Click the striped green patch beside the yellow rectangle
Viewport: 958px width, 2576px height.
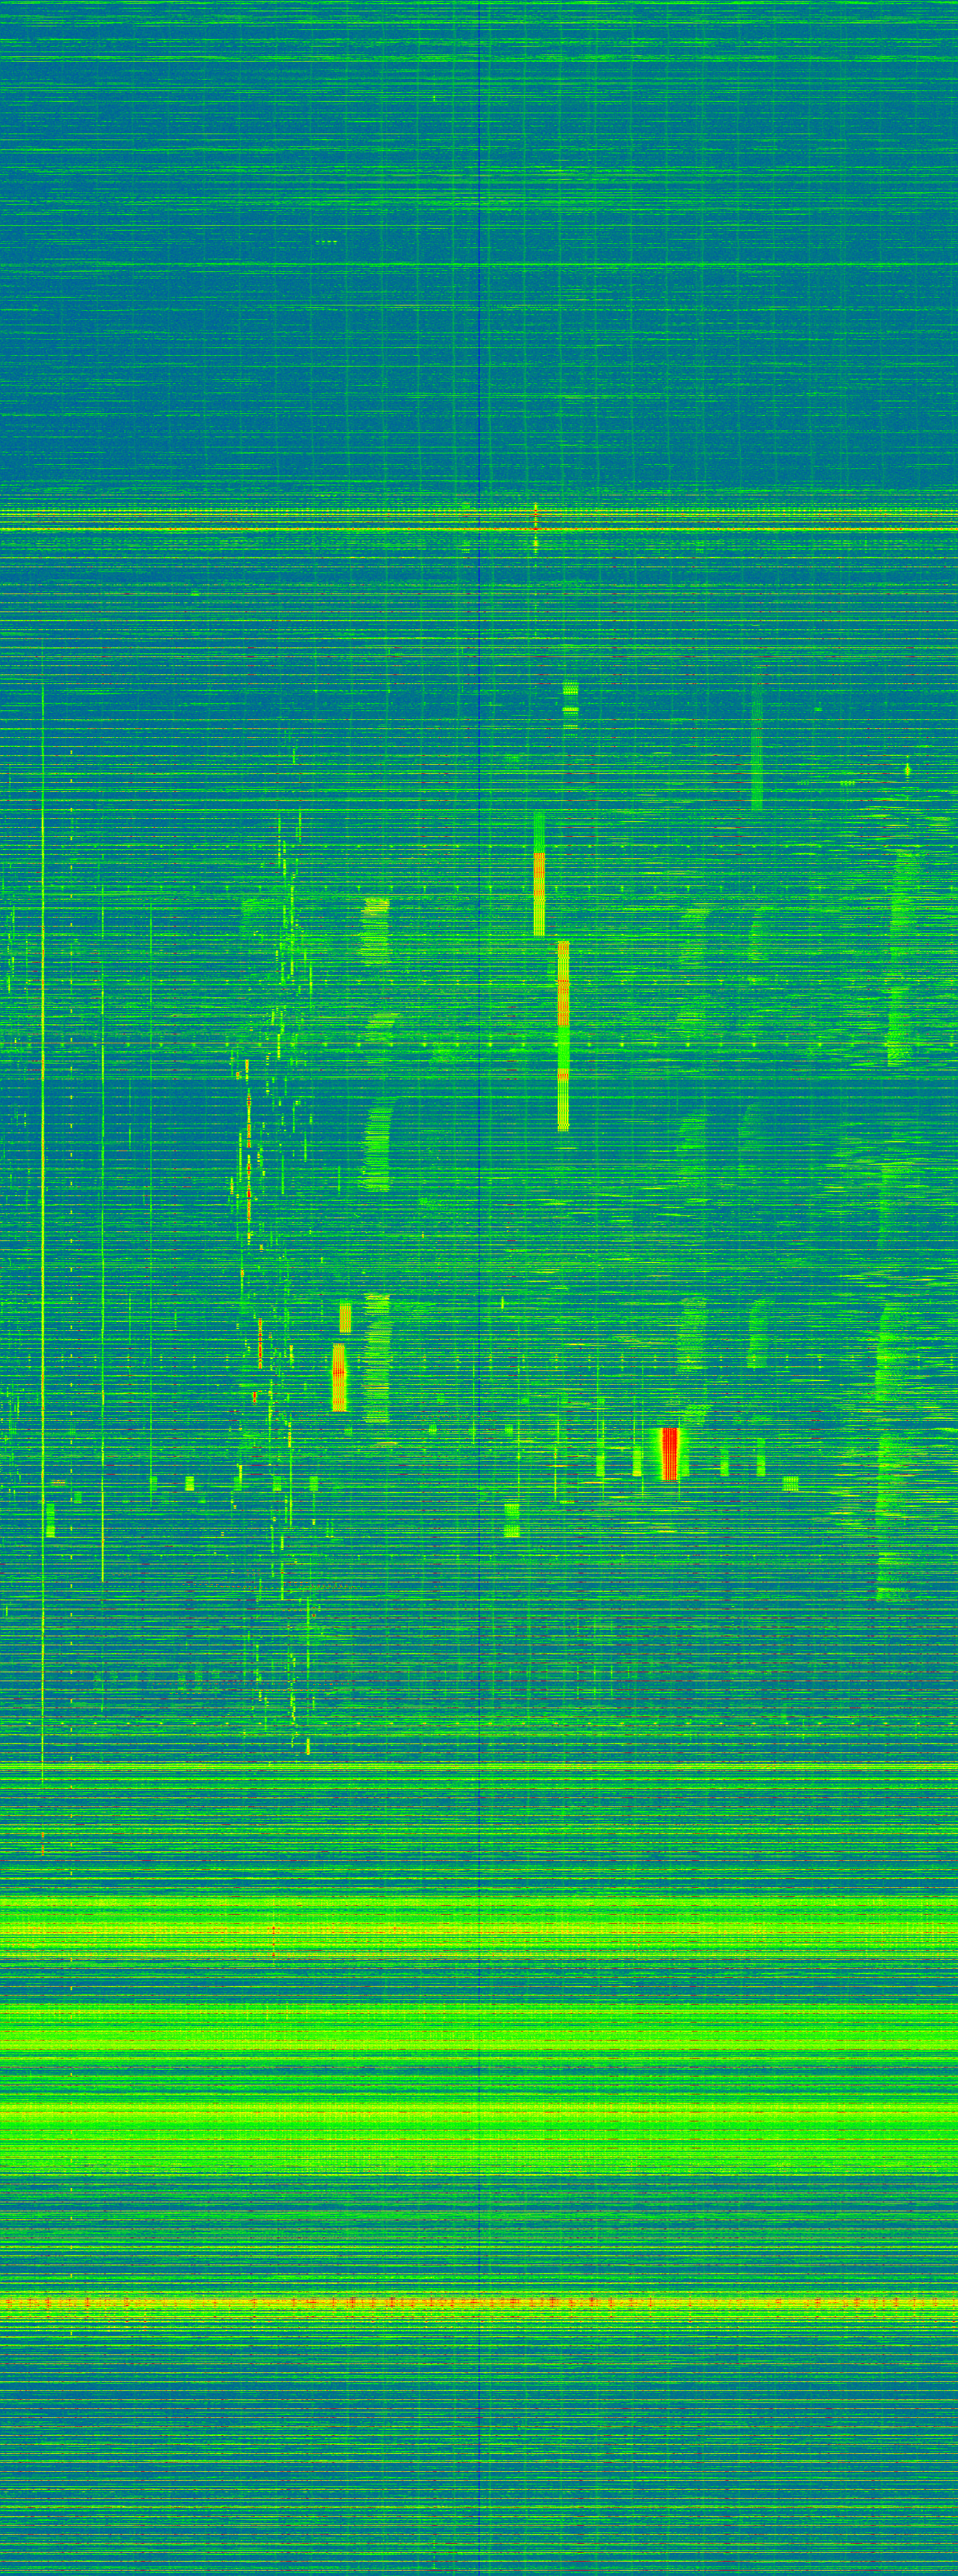(x=376, y=1357)
